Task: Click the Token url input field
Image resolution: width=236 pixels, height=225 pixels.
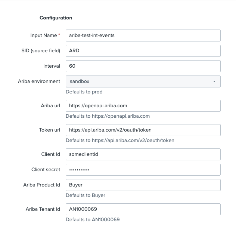Action: (x=143, y=130)
